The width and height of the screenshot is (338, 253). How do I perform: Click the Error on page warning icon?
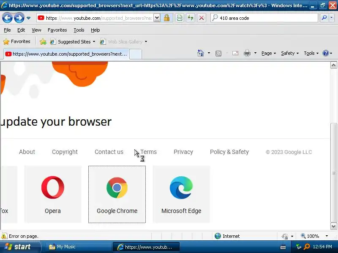[4, 236]
